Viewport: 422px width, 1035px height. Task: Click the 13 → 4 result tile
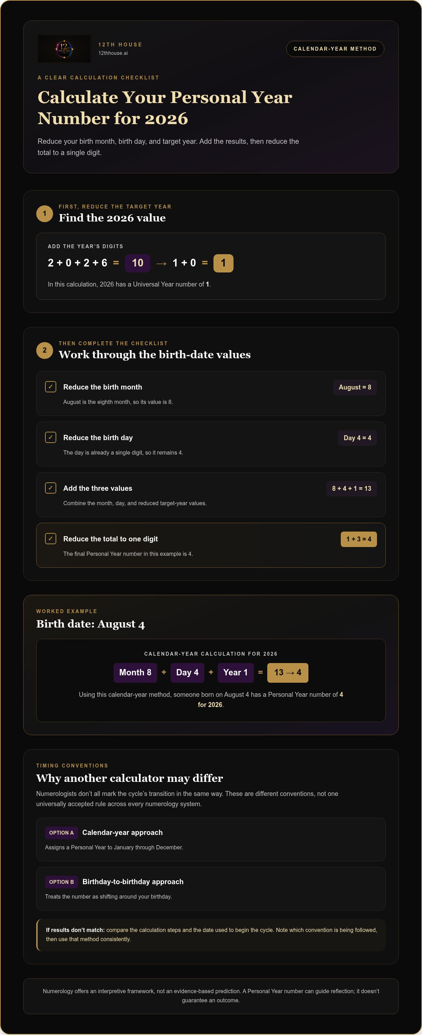pyautogui.click(x=288, y=673)
